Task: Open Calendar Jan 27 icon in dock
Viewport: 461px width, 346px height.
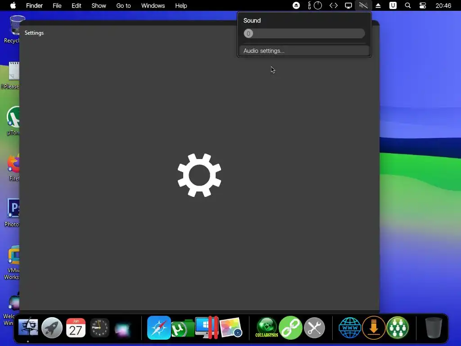Action: [x=76, y=328]
